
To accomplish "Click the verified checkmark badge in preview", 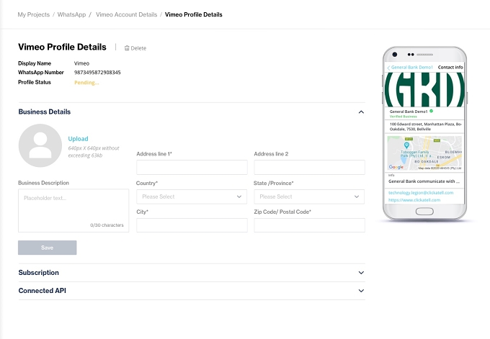I will pos(431,111).
